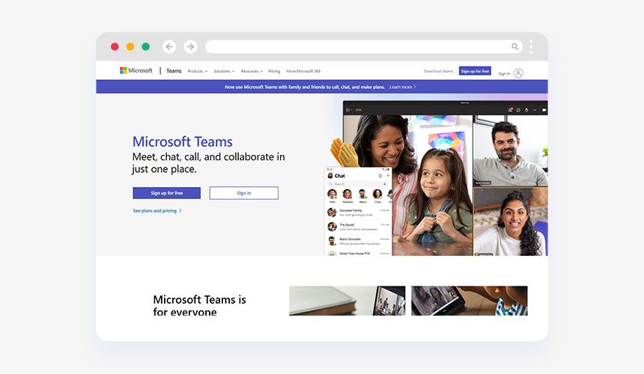Click Microsoft Teams is for everyone heading
This screenshot has height=374, width=644.
click(200, 305)
